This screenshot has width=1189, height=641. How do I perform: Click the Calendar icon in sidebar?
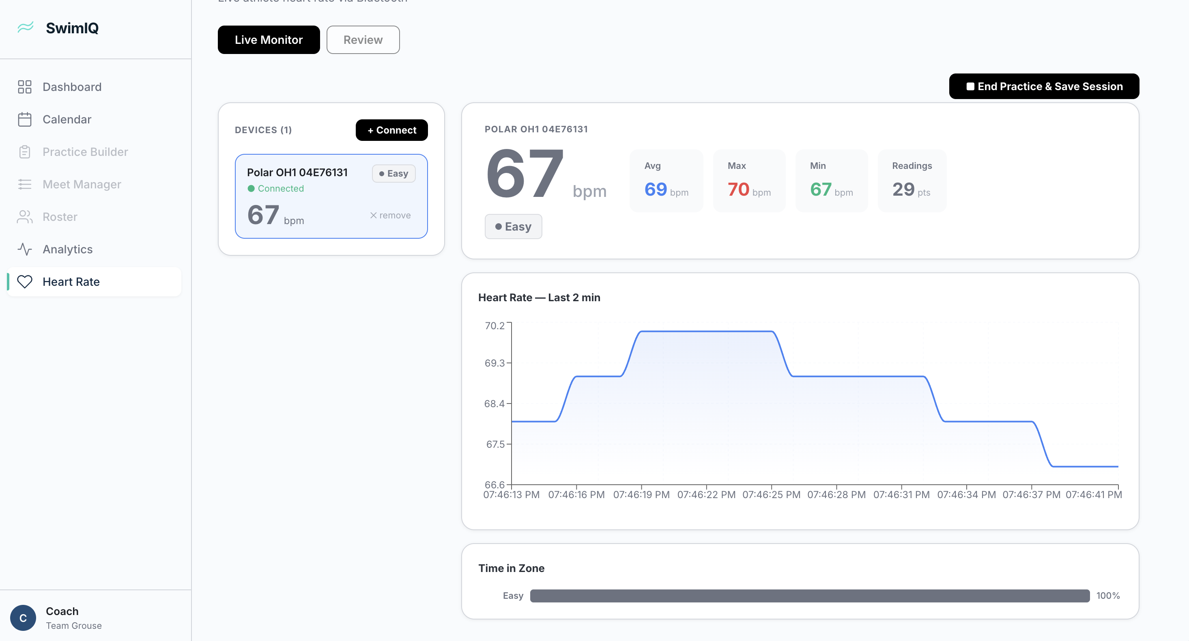point(24,119)
